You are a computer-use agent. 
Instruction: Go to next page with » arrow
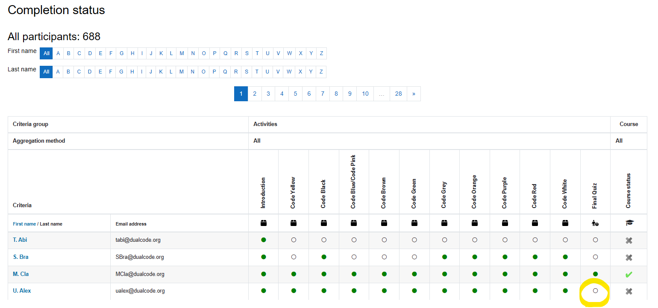tap(414, 94)
